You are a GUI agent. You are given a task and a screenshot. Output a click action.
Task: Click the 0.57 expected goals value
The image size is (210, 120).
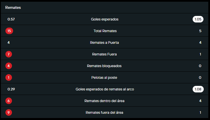click(x=11, y=19)
